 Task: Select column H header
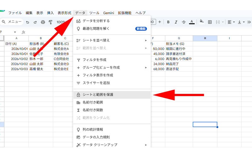(205, 38)
